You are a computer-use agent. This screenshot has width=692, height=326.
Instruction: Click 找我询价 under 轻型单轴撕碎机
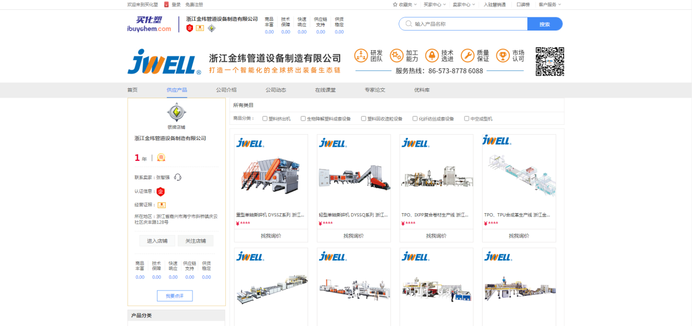pos(353,236)
